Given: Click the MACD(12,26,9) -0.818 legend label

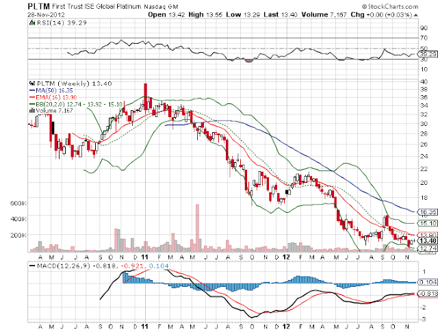Looking at the screenshot, I should (77, 266).
